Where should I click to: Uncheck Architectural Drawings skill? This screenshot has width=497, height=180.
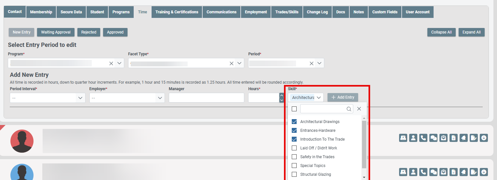pyautogui.click(x=294, y=121)
